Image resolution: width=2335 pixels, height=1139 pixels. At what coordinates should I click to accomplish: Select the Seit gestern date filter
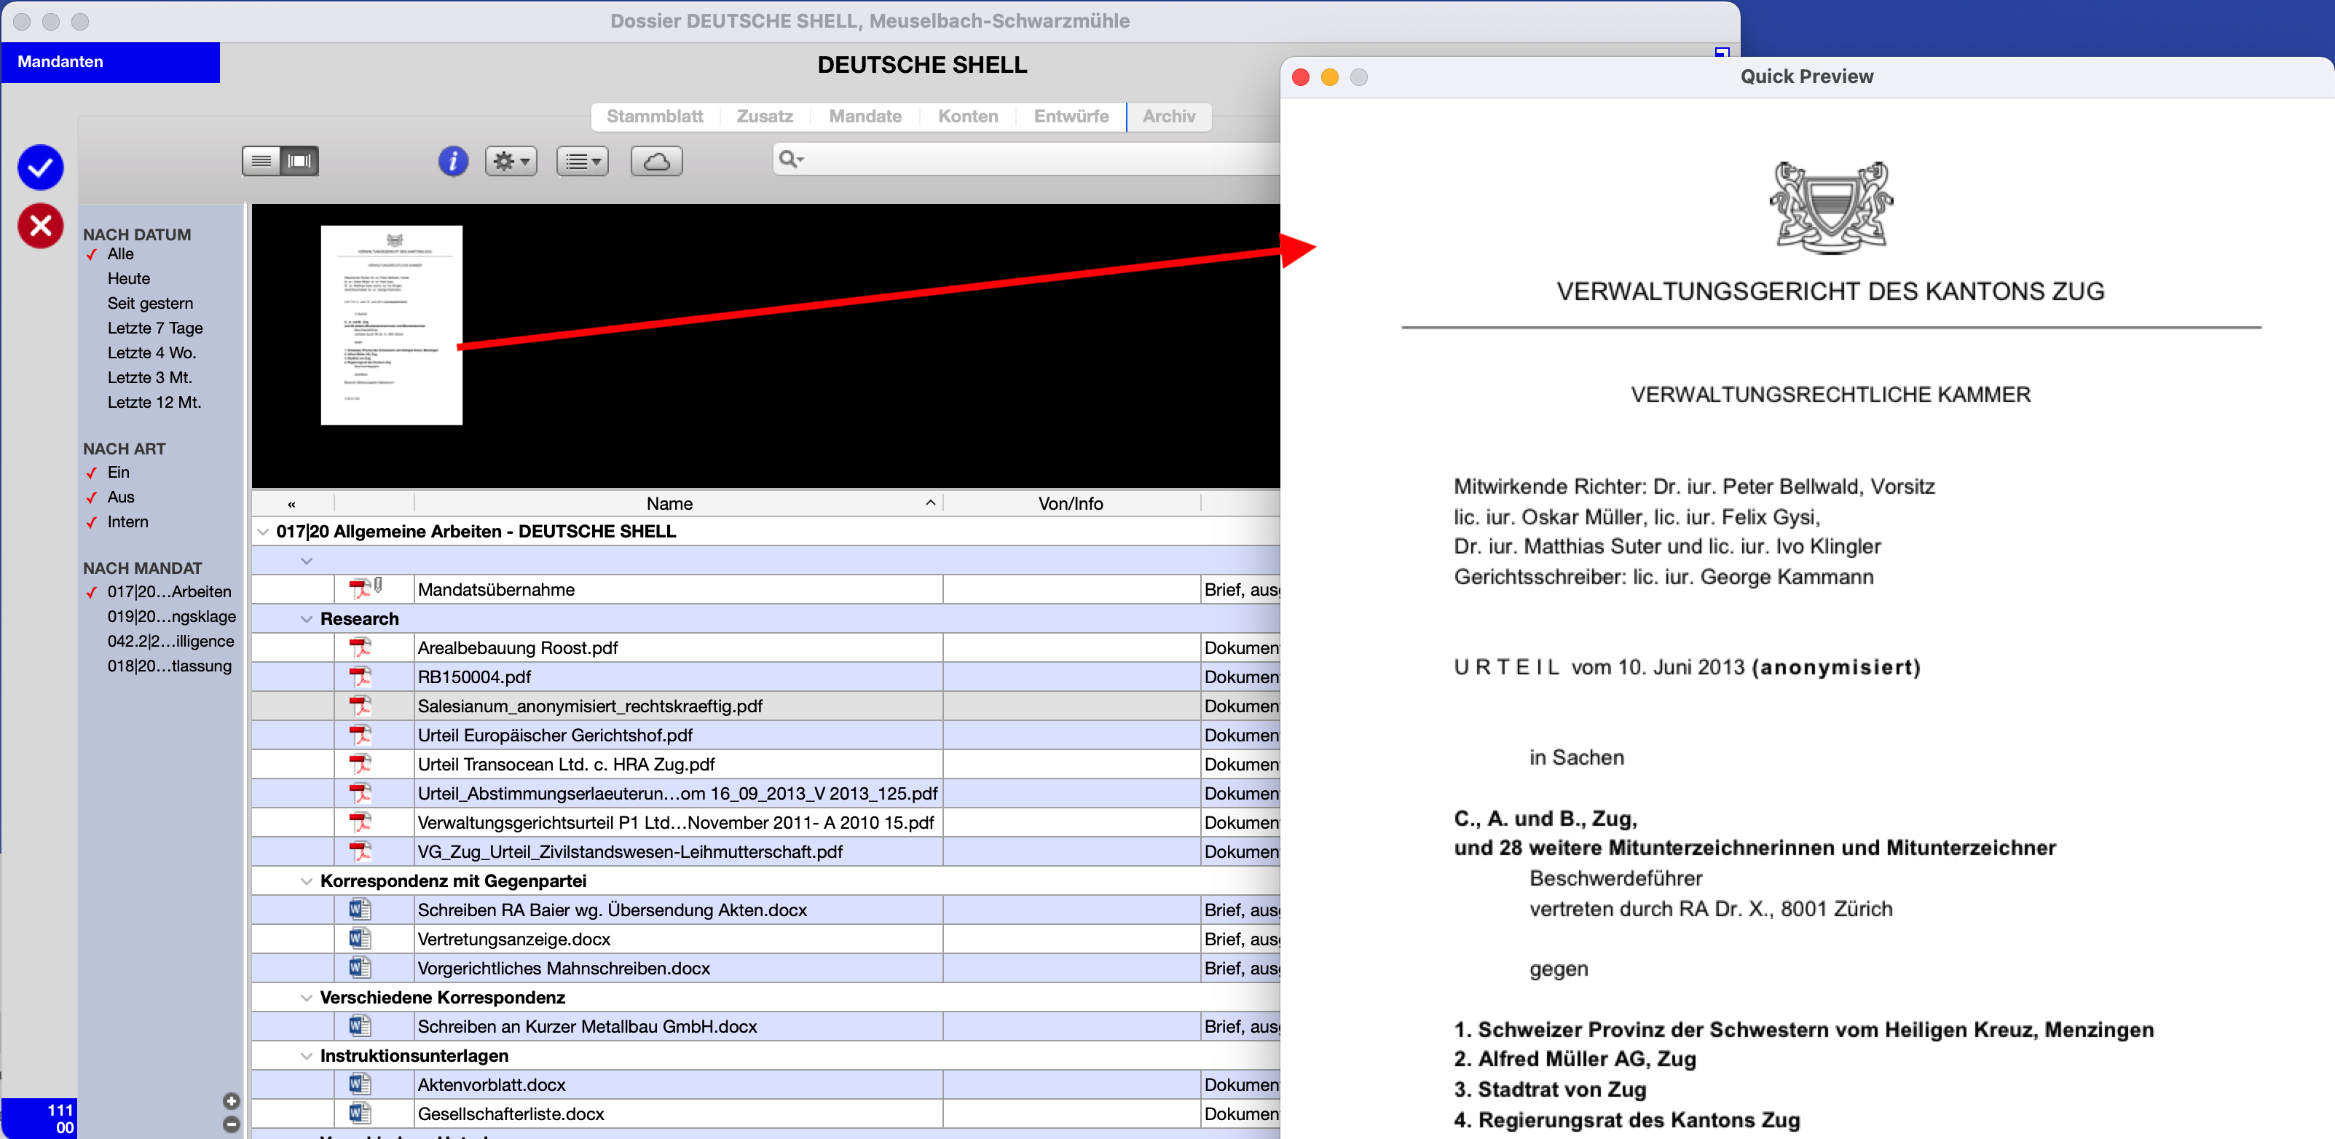[x=151, y=303]
